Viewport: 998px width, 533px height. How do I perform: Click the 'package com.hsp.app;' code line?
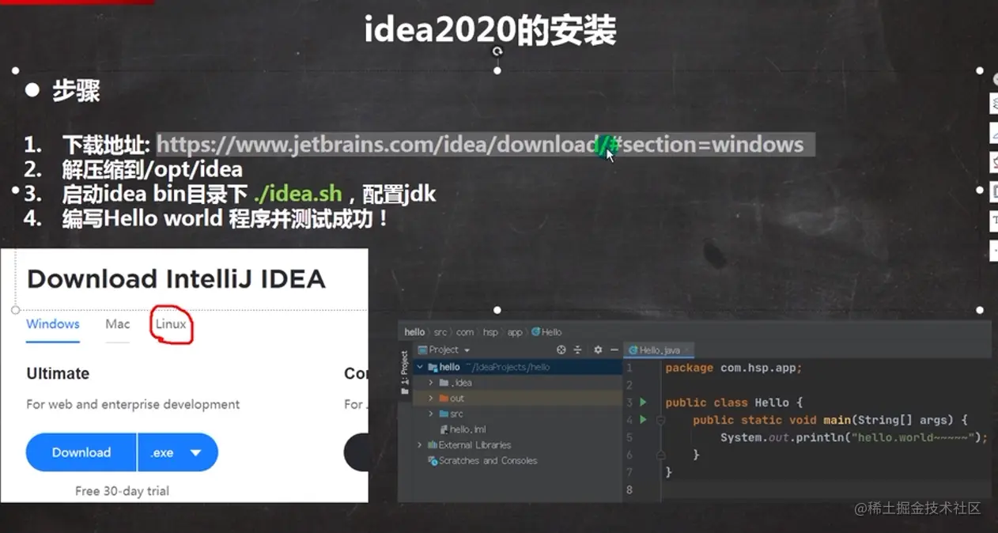pyautogui.click(x=734, y=368)
